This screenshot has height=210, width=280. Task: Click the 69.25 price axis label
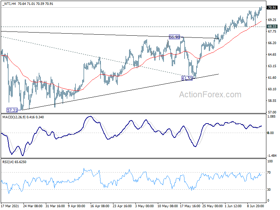272,20
